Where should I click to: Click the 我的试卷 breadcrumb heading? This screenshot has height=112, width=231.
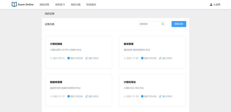pyautogui.click(x=50, y=14)
